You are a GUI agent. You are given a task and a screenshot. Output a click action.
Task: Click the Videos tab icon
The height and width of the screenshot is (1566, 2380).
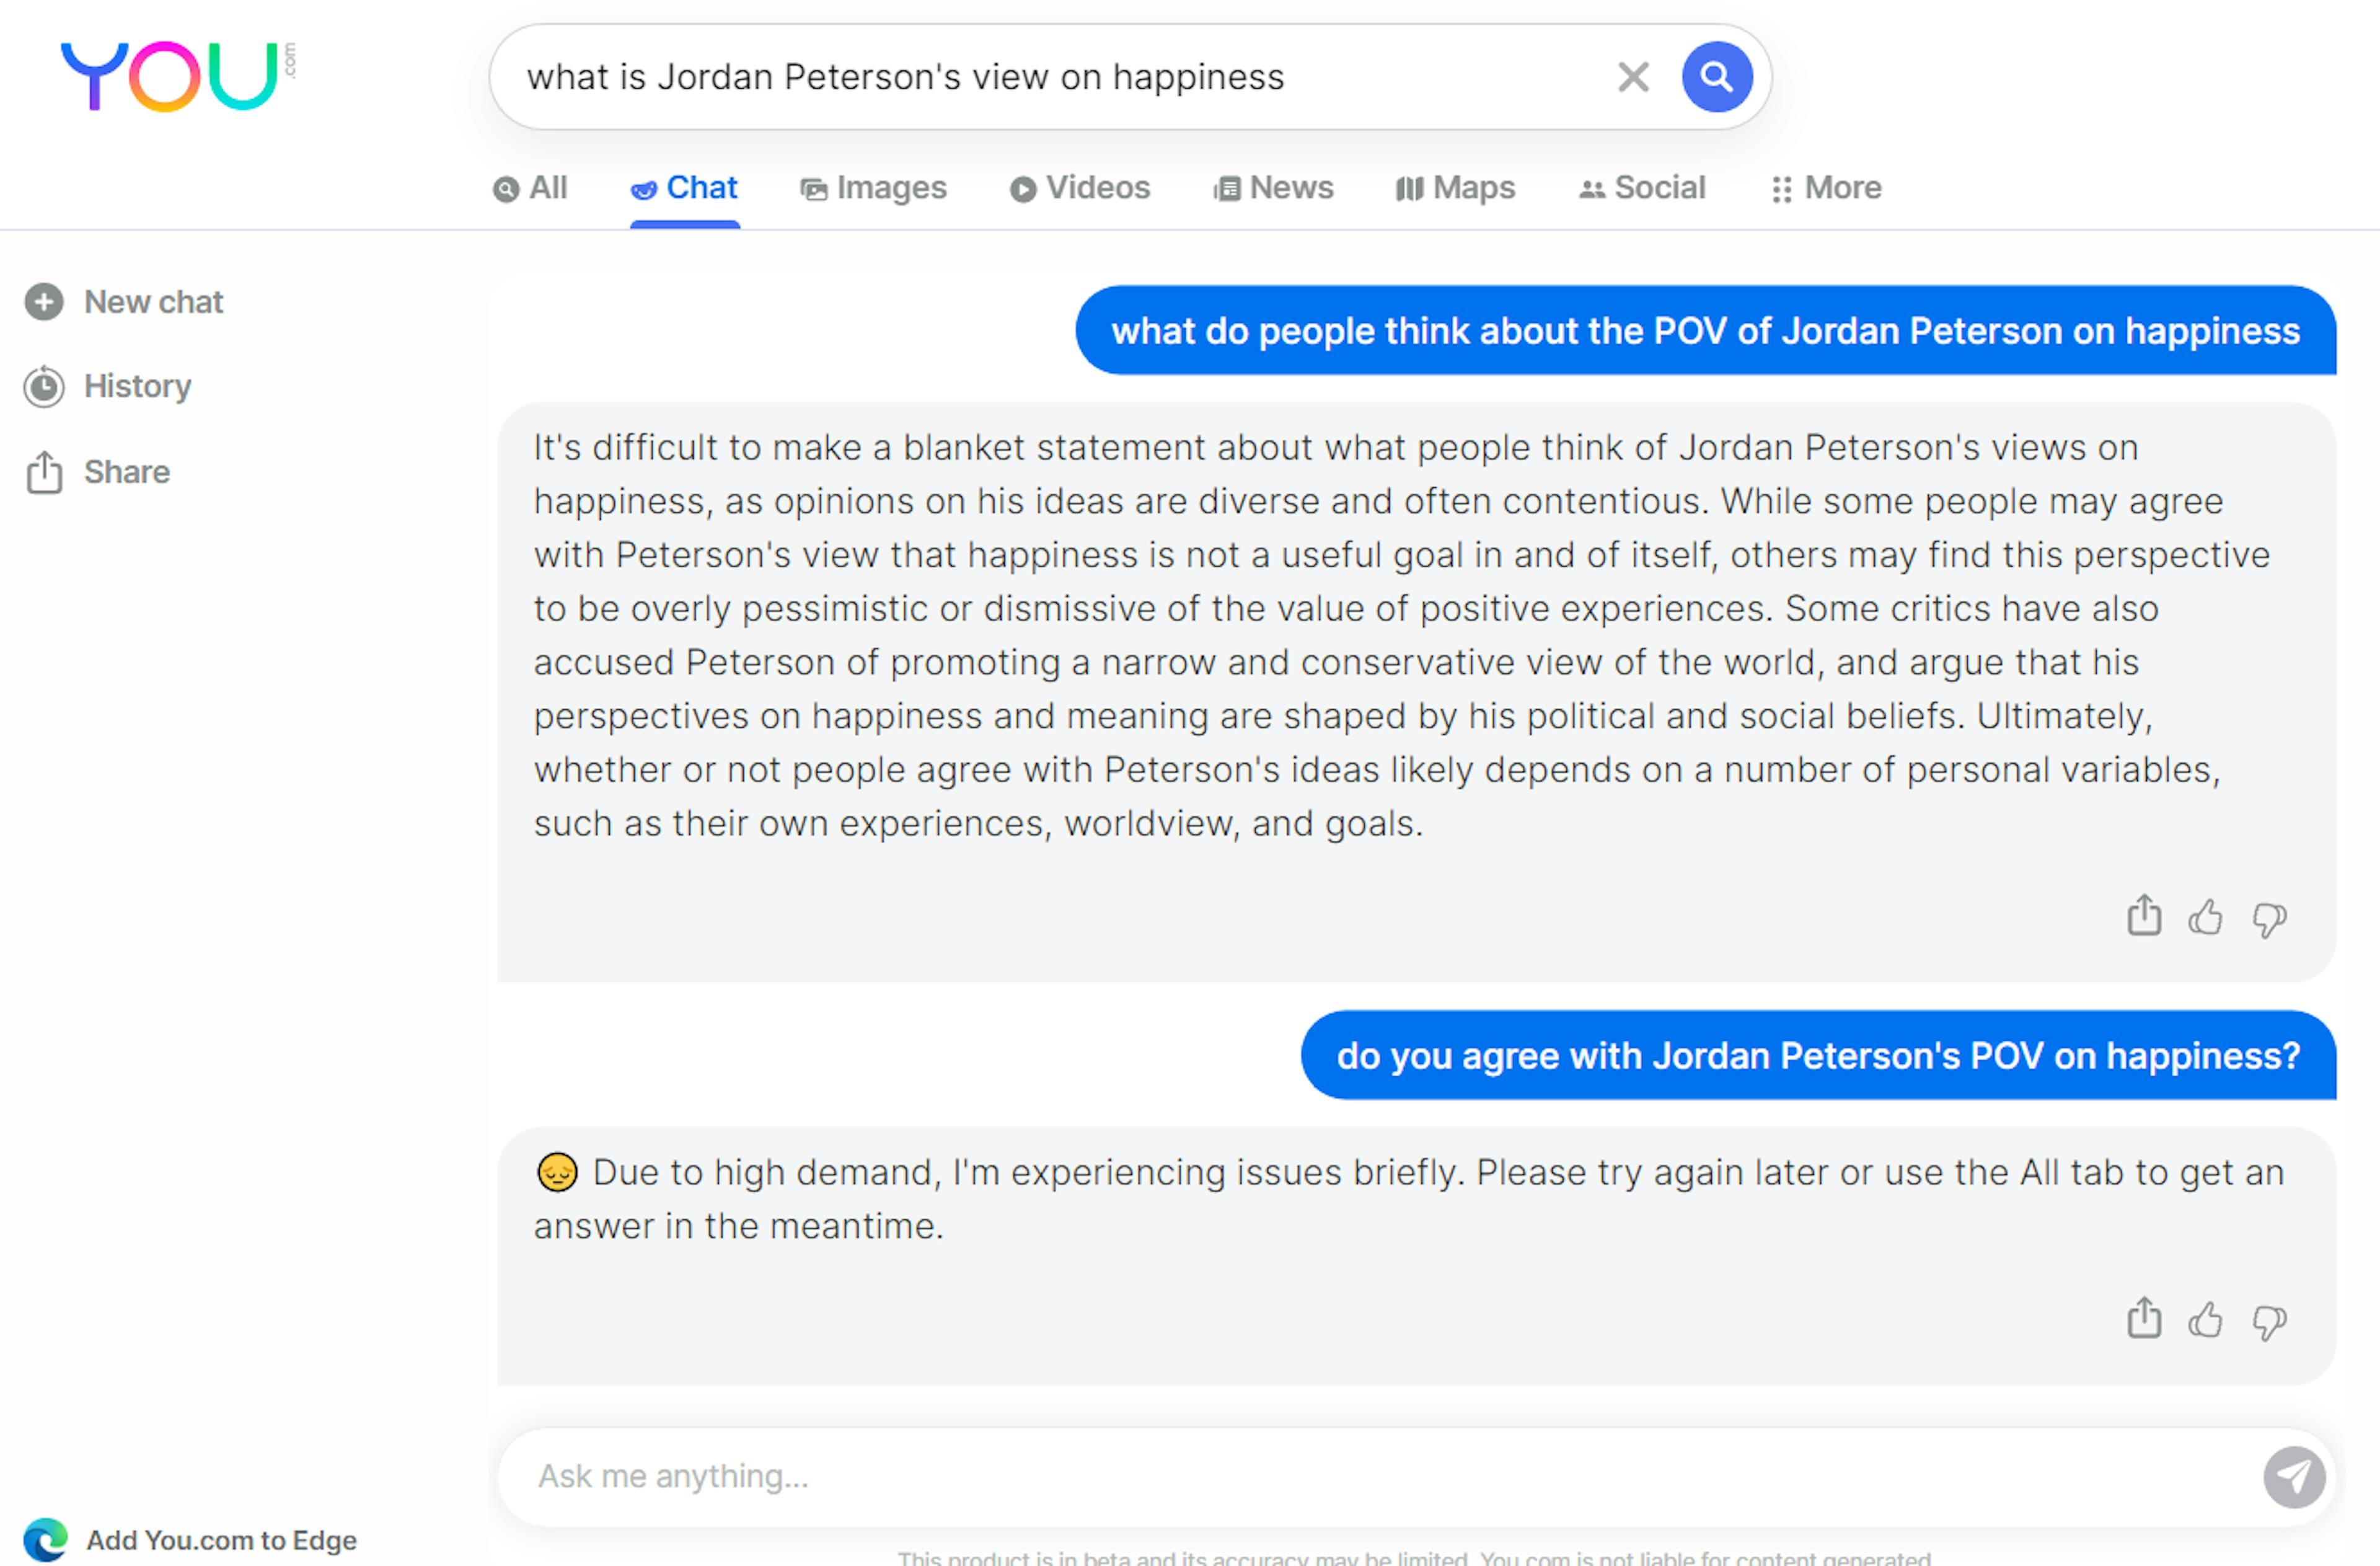click(x=1019, y=187)
